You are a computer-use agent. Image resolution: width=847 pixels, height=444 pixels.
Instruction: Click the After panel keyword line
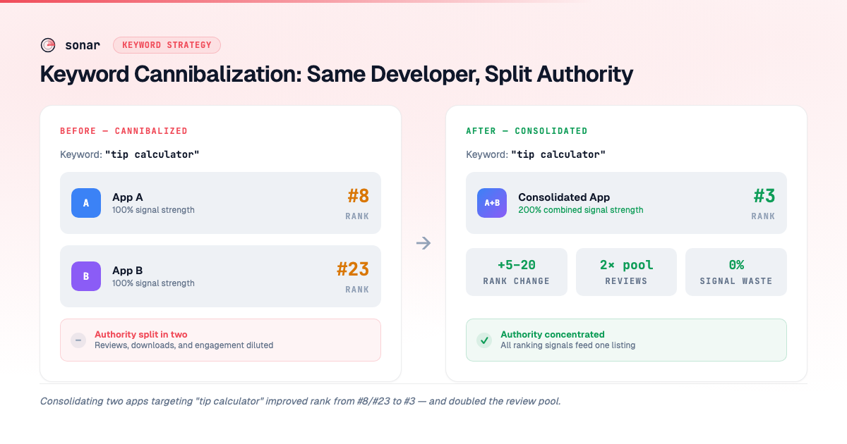coord(536,154)
